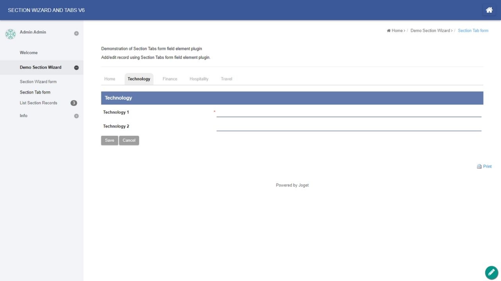Open Section Wizard form in sidebar
This screenshot has width=501, height=281.
38,82
